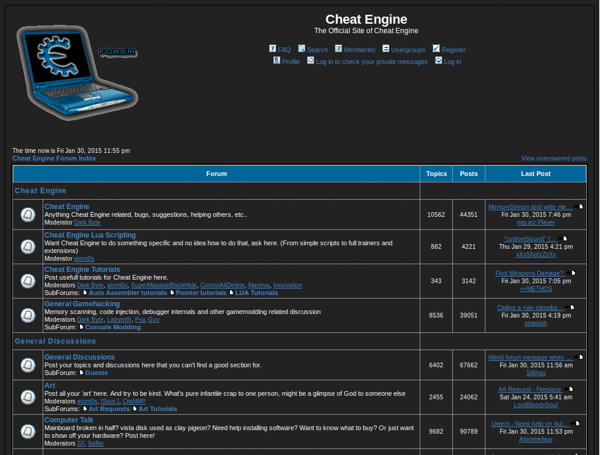This screenshot has height=455, width=607.
Task: Click the Cheat Engine laptop logo
Action: [x=77, y=71]
